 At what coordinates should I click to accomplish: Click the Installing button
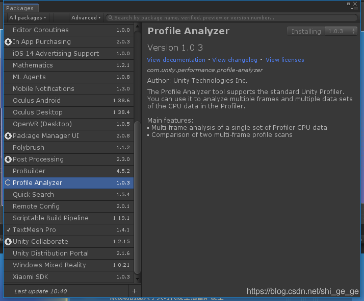pos(306,31)
